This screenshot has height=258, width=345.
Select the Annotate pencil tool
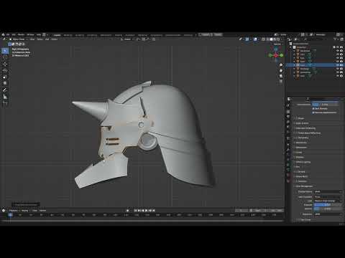click(x=5, y=90)
